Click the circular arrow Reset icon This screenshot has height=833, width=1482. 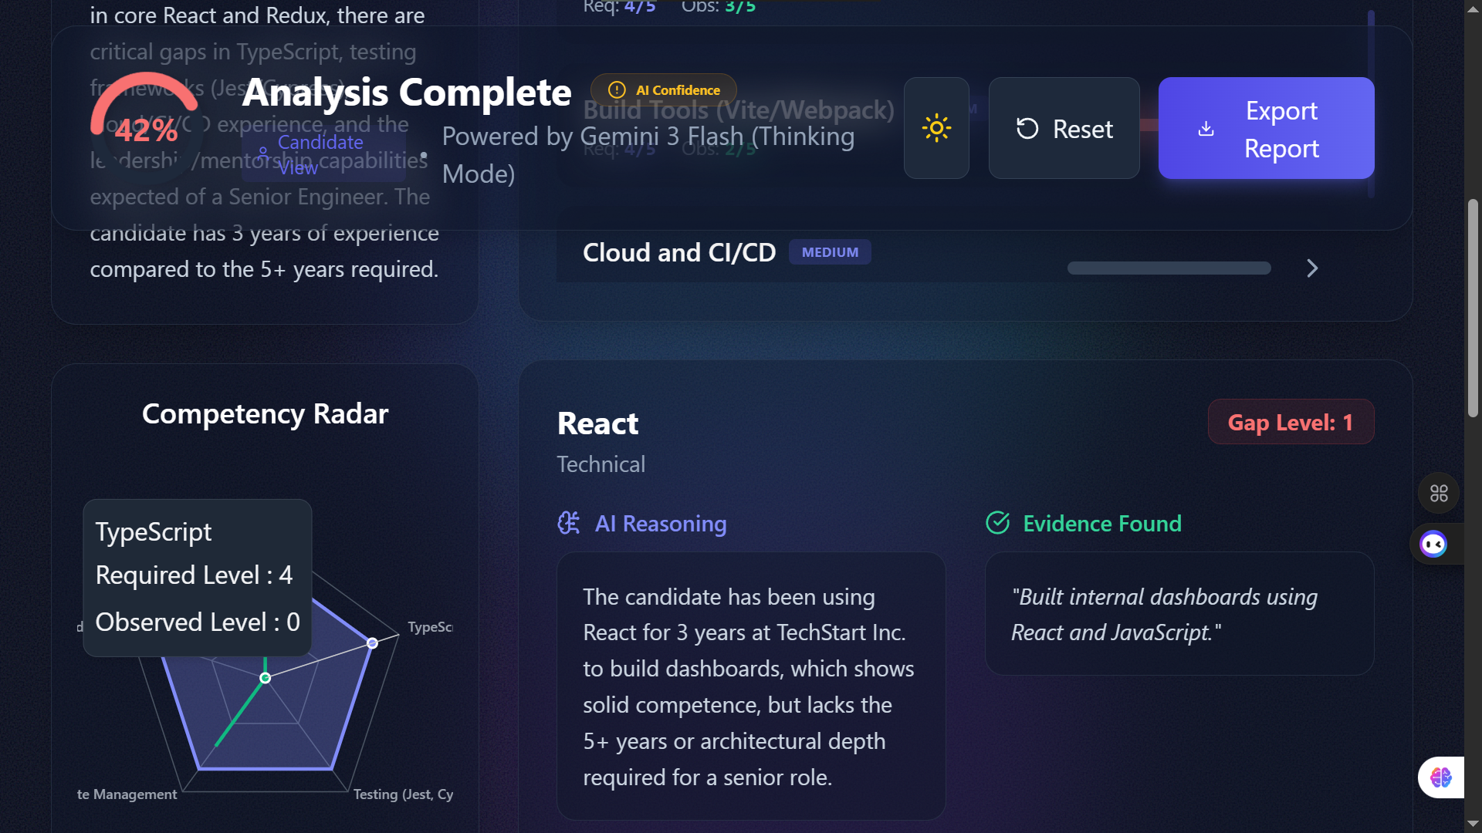(1027, 129)
